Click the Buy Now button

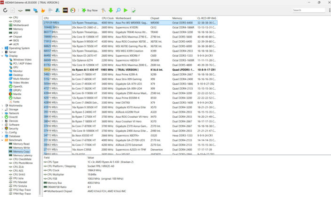(x=90, y=10)
